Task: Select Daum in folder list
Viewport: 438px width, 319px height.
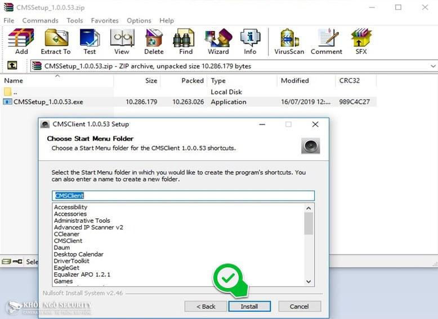Action: [x=62, y=248]
